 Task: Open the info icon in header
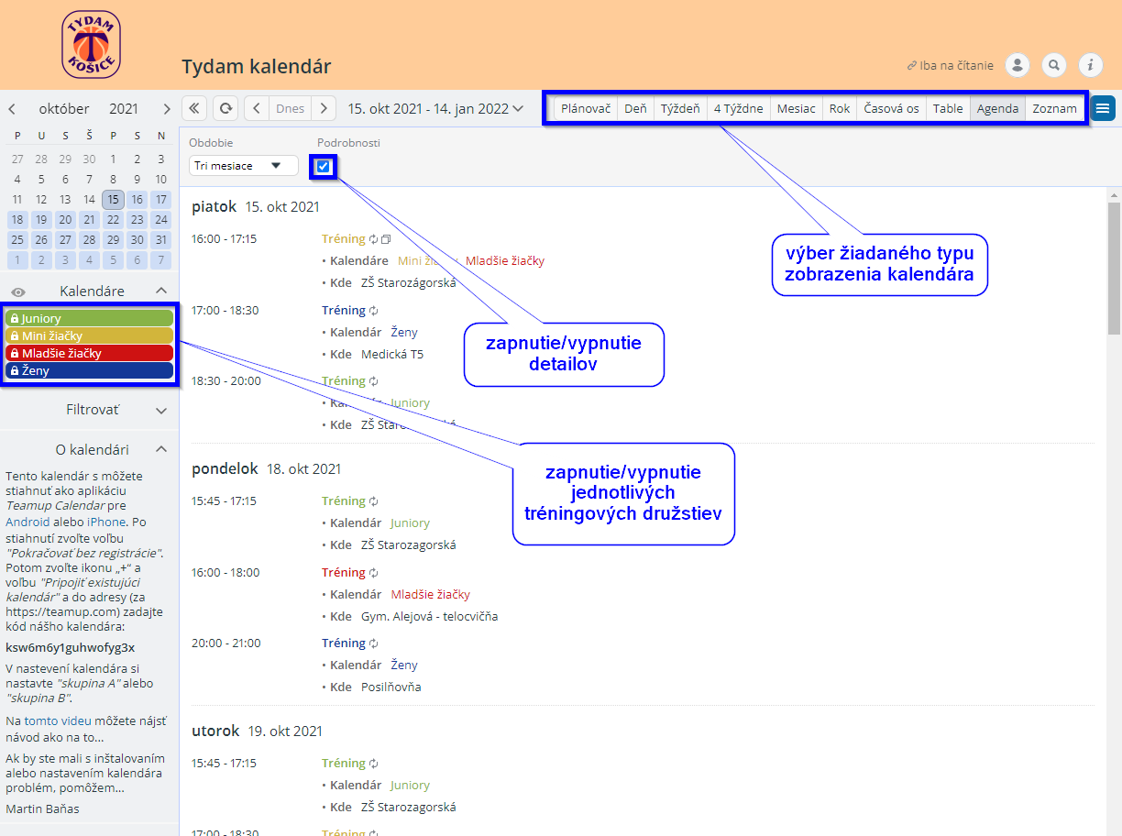[1090, 65]
